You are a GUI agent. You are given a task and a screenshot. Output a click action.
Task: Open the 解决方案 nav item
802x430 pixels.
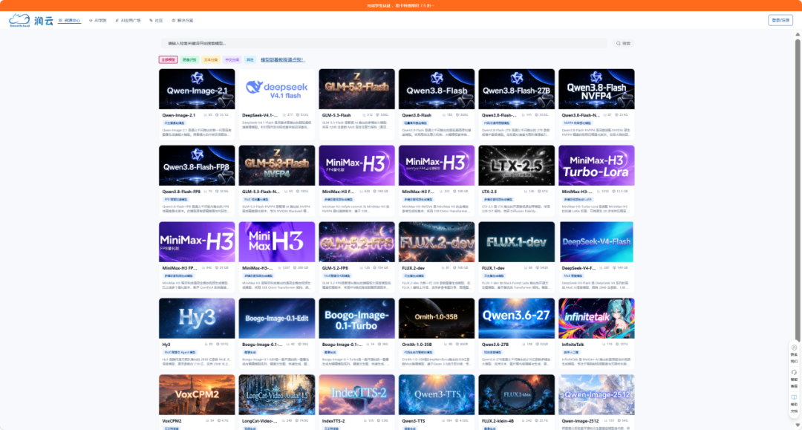[183, 21]
